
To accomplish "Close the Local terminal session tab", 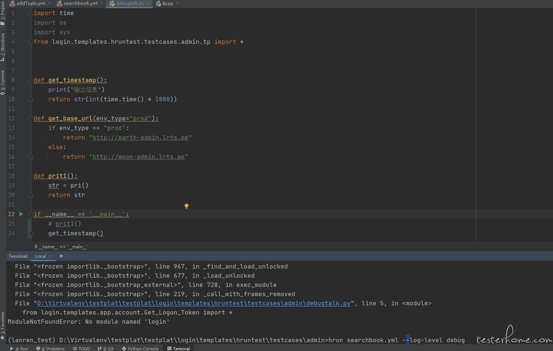I will point(51,256).
